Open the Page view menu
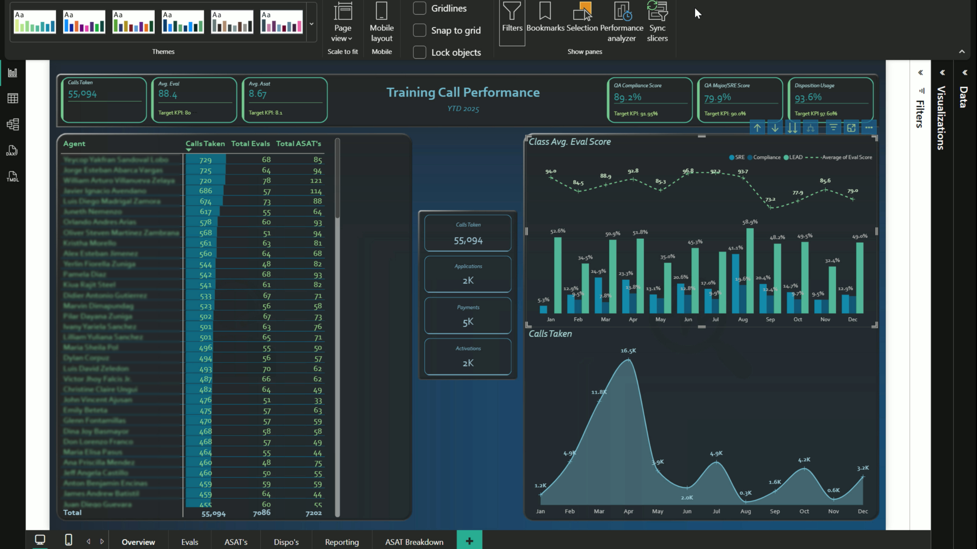The width and height of the screenshot is (977, 549). (x=342, y=22)
